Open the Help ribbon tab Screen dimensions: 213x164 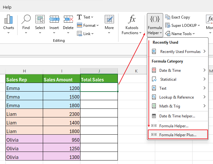tap(7, 7)
